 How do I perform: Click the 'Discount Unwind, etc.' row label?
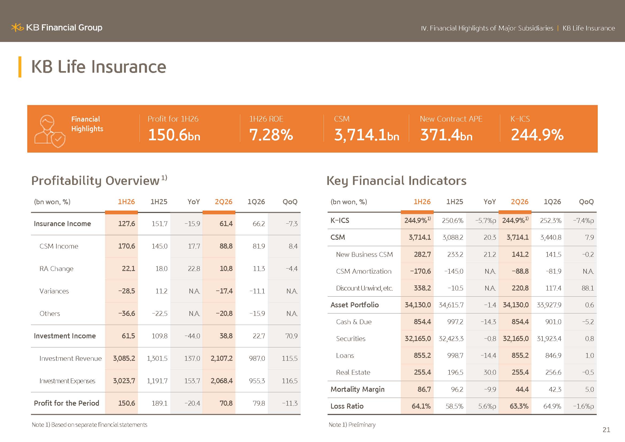tap(364, 288)
